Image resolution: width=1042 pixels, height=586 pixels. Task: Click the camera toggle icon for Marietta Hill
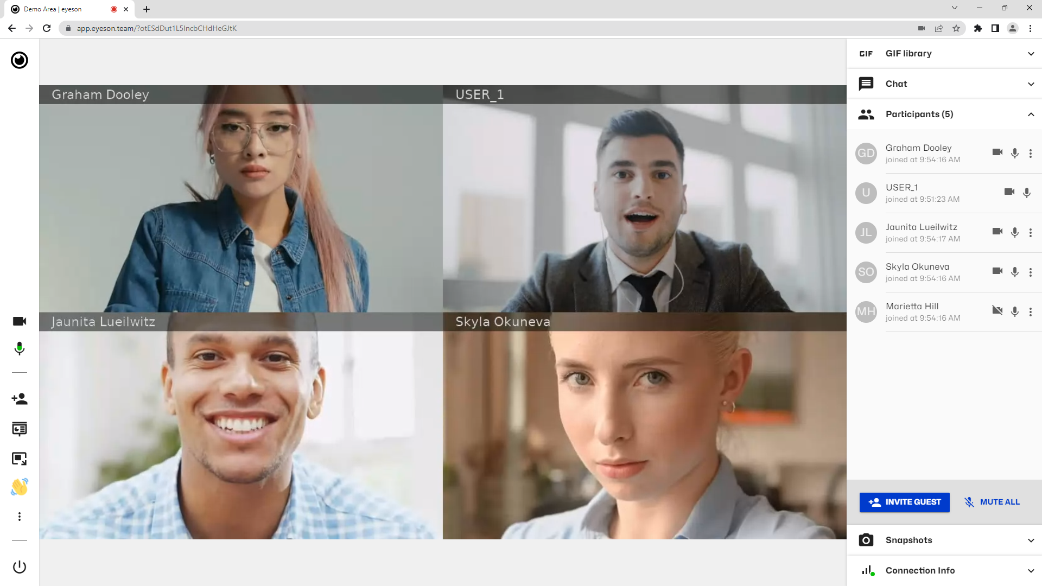(997, 311)
